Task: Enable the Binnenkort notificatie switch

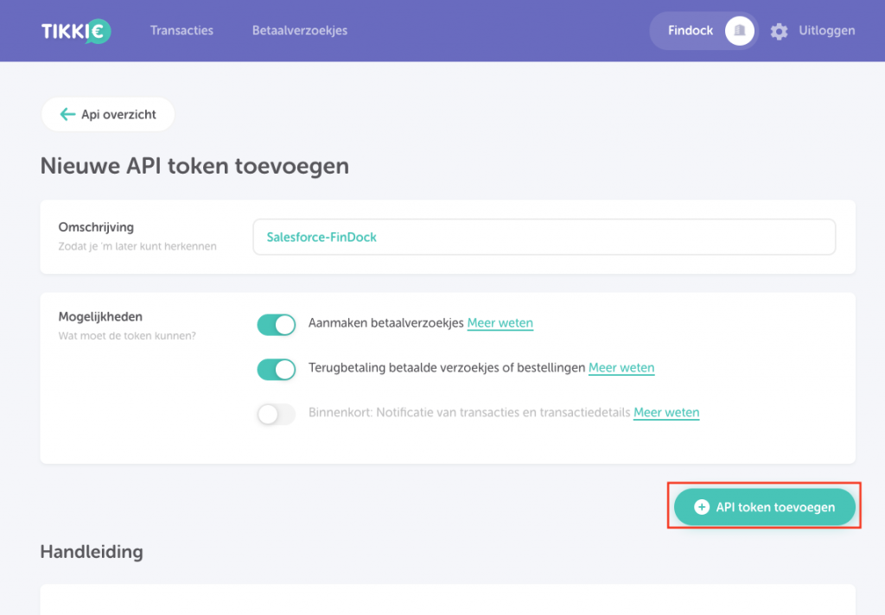Action: tap(276, 415)
